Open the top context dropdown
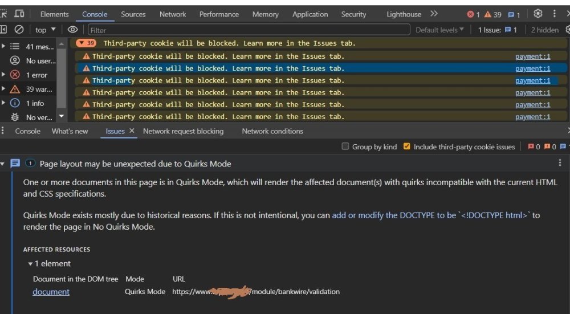Viewport: 570px width, 314px height. [x=46, y=30]
